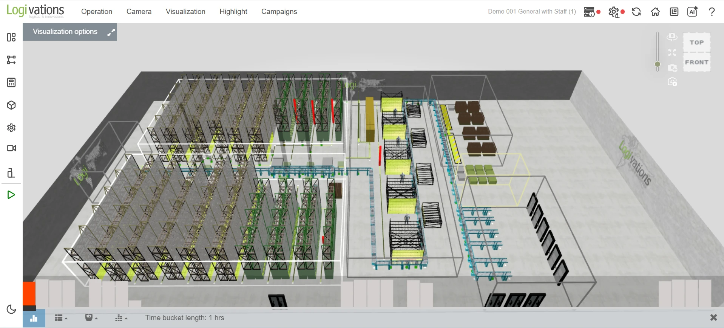
Task: Click the 'Time bucket length: 1 hrs' label
Action: click(185, 318)
